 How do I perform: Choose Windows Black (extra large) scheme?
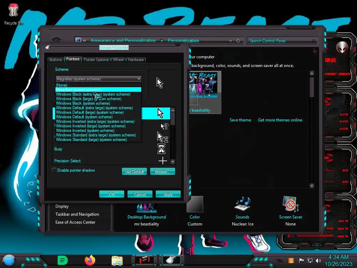click(x=98, y=94)
